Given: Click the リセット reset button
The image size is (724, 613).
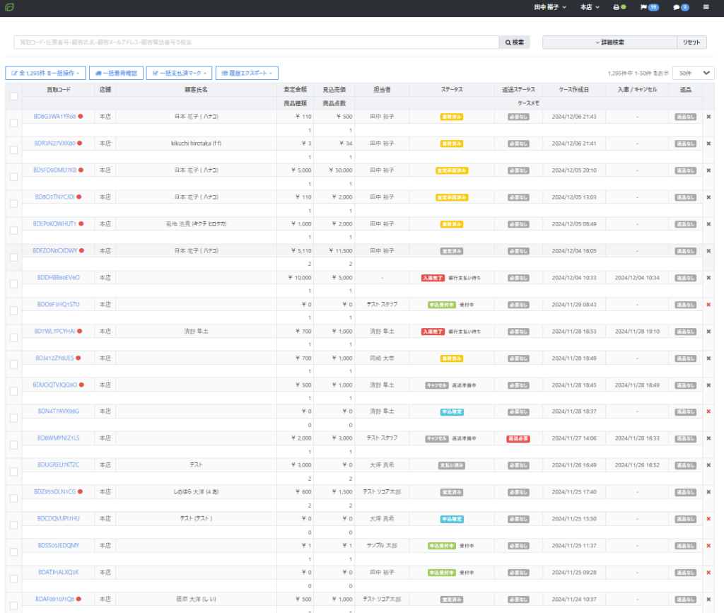Looking at the screenshot, I should pyautogui.click(x=691, y=42).
